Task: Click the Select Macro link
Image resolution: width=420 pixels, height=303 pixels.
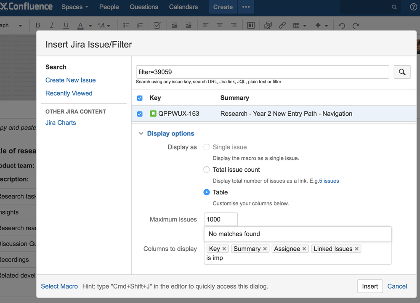Action: (59, 286)
